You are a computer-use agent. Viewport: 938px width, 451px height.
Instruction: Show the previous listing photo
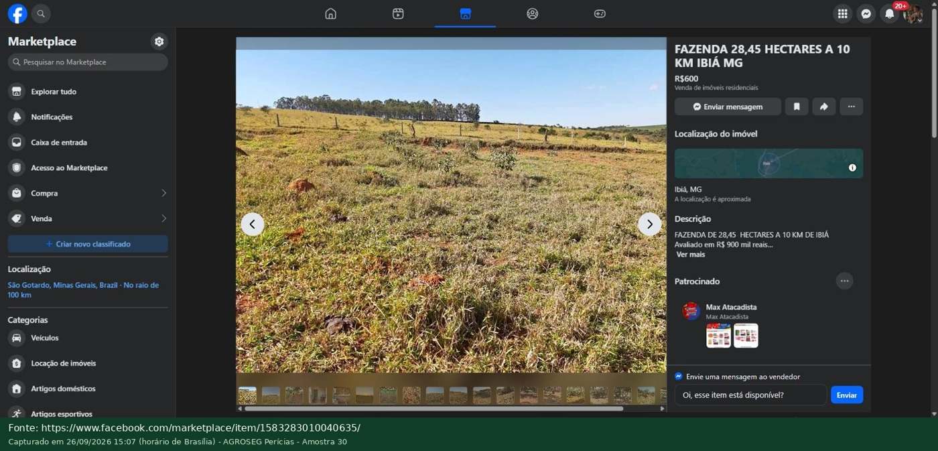[253, 224]
